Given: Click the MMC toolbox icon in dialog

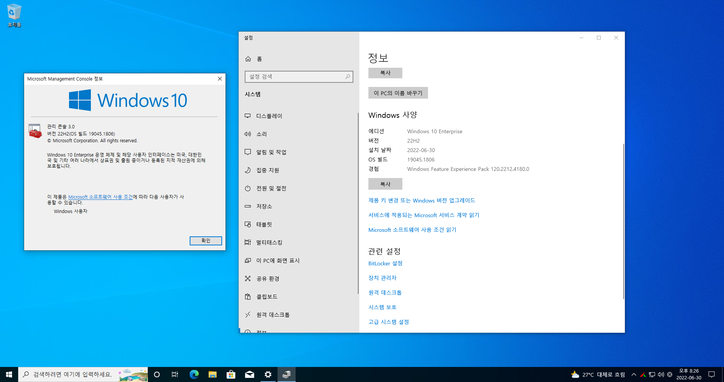Looking at the screenshot, I should (x=35, y=131).
